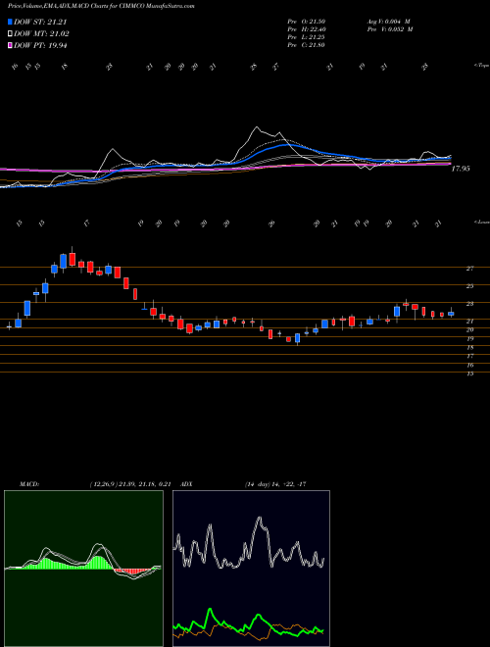Click the 17 price axis label
490x647 pixels.
pyautogui.click(x=469, y=356)
